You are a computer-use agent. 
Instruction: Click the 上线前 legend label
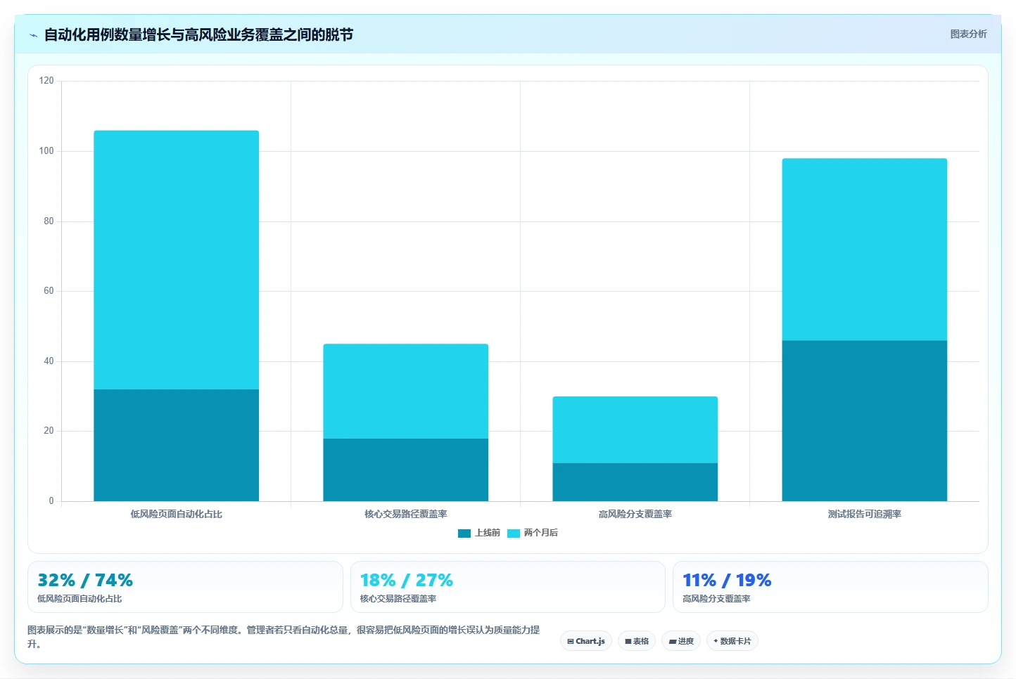tap(488, 533)
